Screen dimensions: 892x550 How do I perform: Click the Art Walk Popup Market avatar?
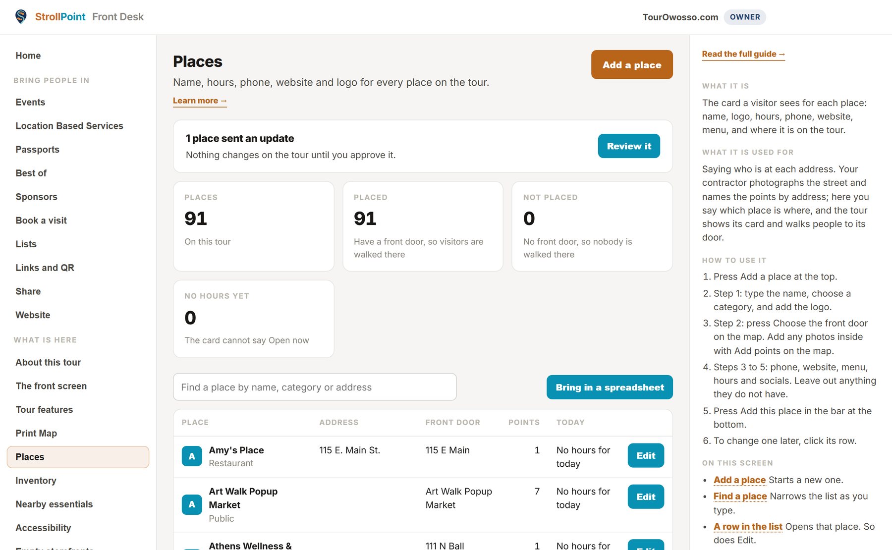pos(192,504)
